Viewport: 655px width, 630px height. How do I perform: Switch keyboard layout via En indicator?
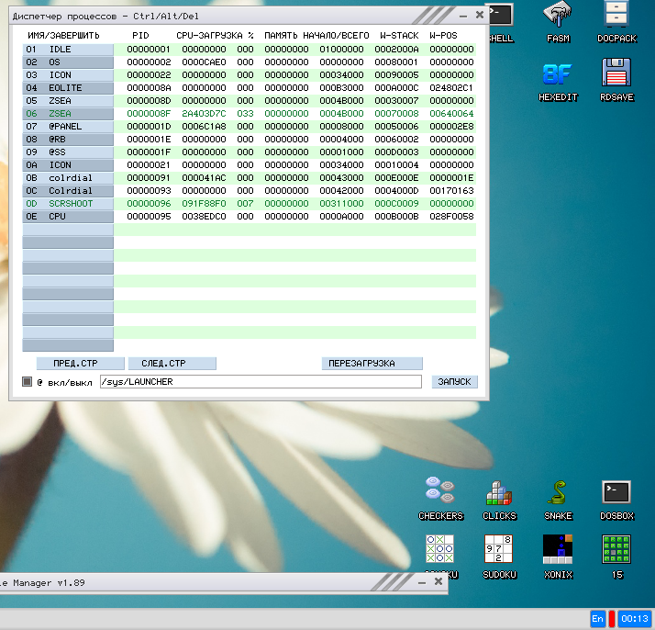click(x=597, y=620)
